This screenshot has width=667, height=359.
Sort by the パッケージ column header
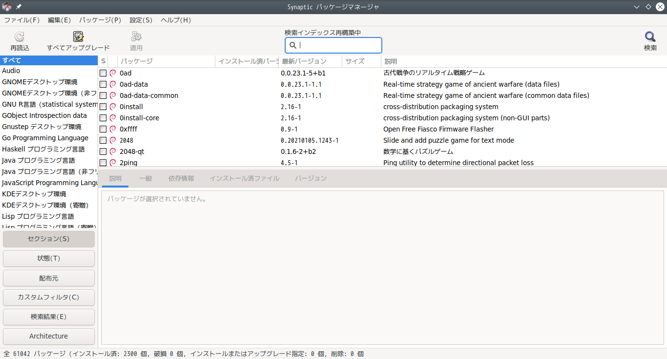(167, 61)
